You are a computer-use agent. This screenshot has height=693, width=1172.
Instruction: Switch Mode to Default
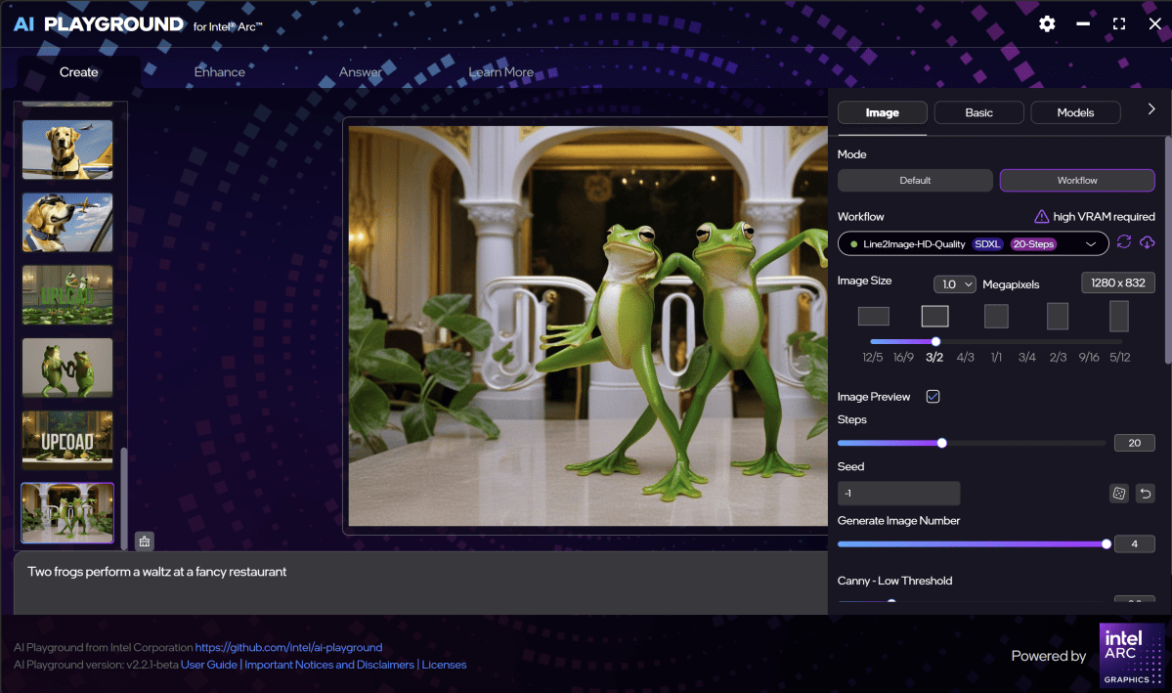[x=915, y=180]
